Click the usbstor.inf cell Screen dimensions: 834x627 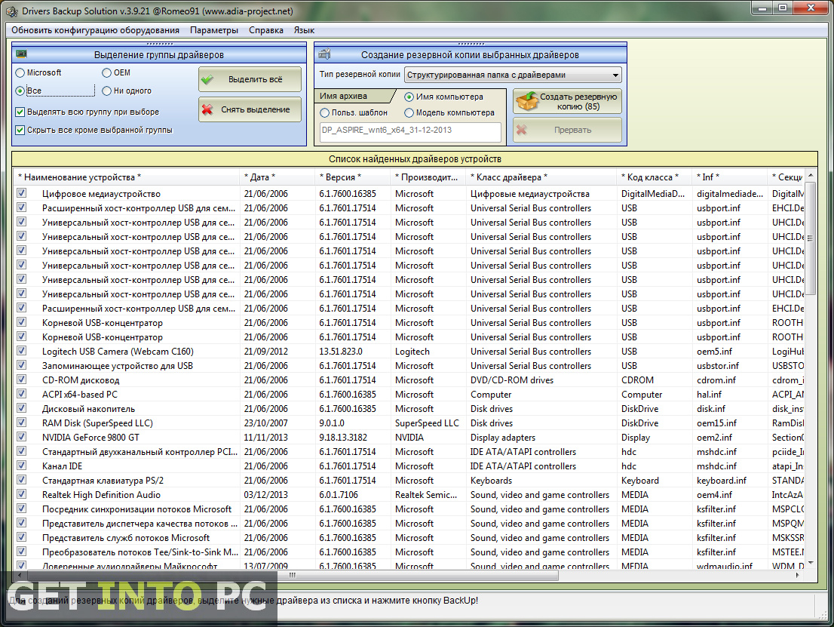tap(718, 366)
